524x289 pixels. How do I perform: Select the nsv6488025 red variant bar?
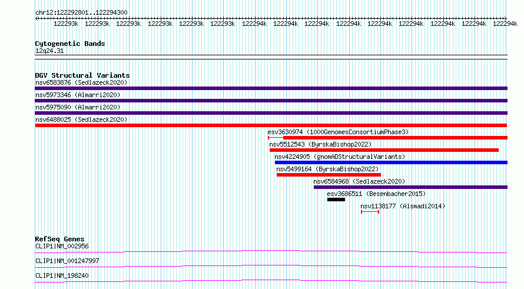tap(271, 125)
